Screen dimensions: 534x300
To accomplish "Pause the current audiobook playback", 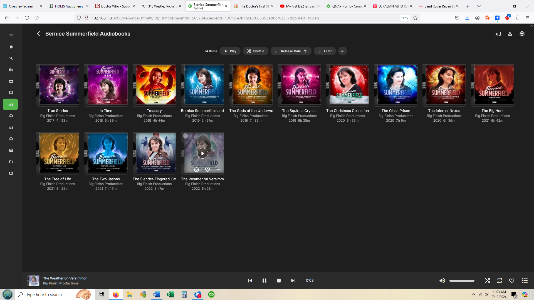I will (264, 281).
